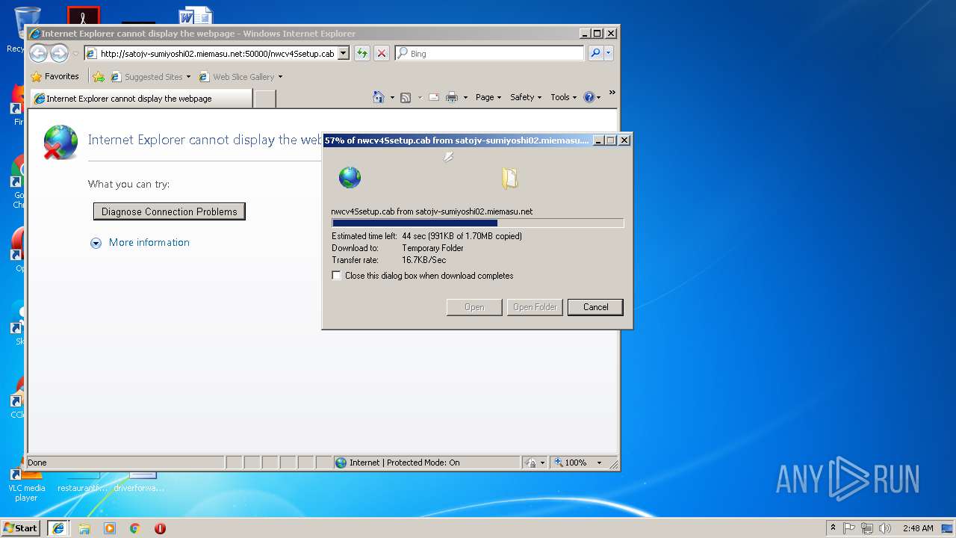Click the security settings icon in the status bar
The height and width of the screenshot is (538, 956).
point(530,463)
